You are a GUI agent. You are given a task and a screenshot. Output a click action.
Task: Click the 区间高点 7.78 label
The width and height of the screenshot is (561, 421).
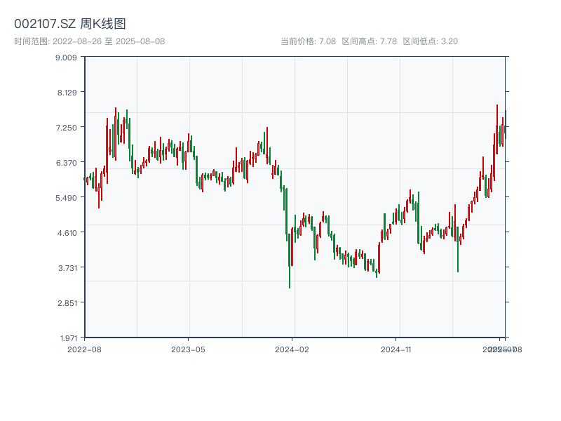point(369,41)
